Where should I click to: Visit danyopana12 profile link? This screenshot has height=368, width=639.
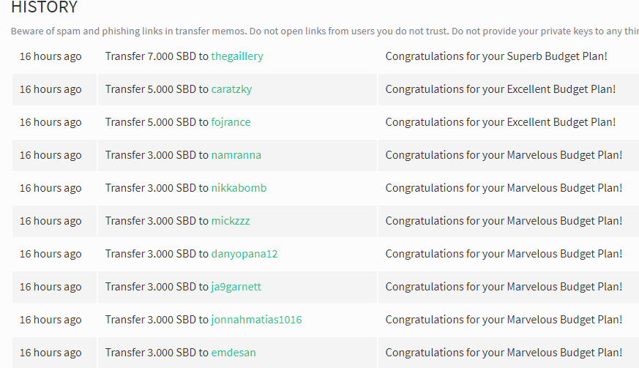pyautogui.click(x=244, y=254)
